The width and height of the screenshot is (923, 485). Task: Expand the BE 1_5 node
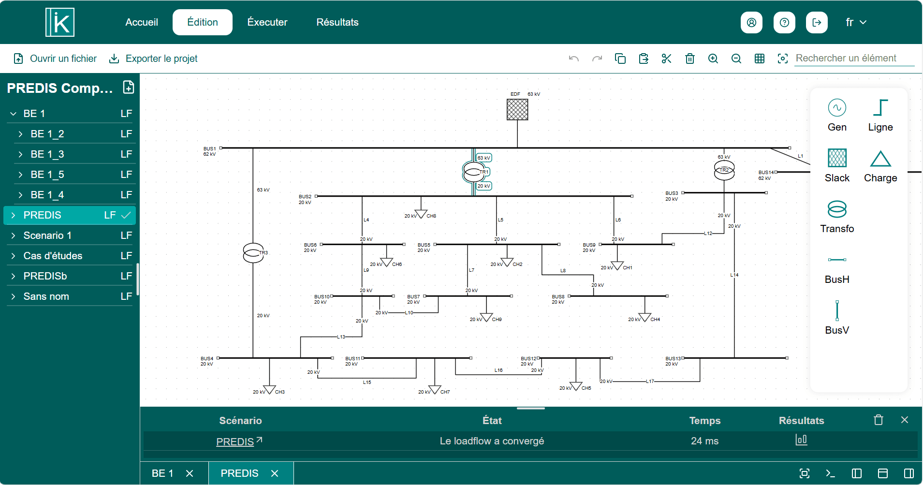point(20,175)
